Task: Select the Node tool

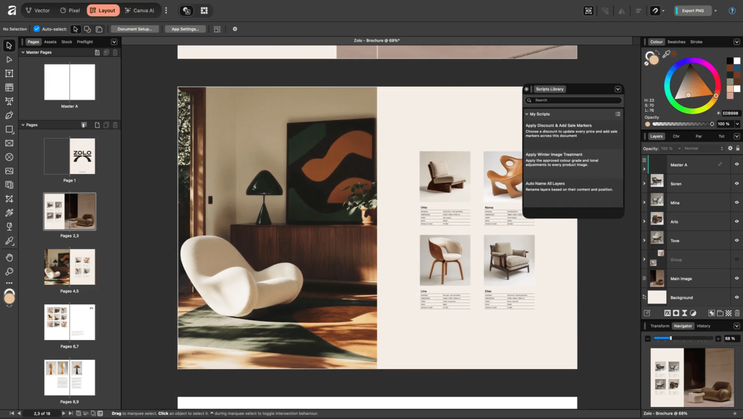Action: [9, 59]
